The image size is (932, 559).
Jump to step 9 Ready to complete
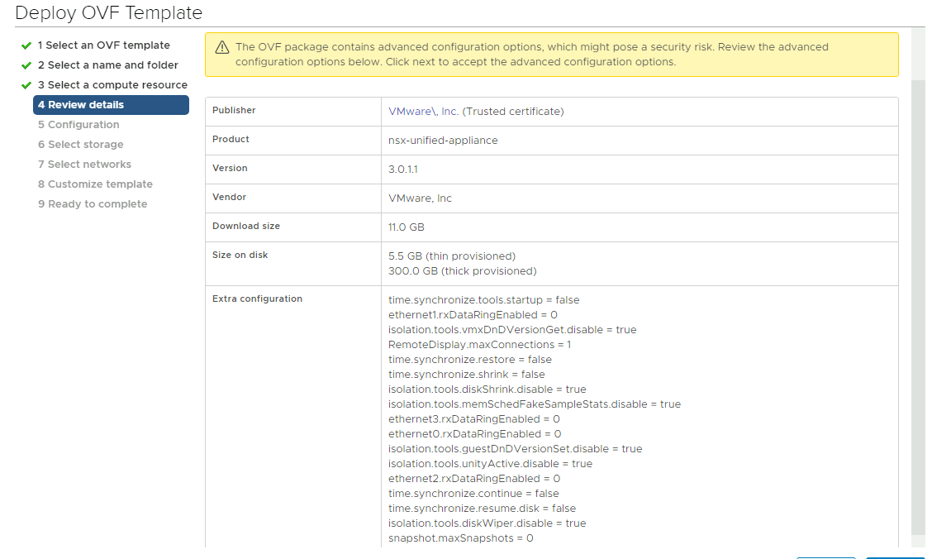point(93,204)
